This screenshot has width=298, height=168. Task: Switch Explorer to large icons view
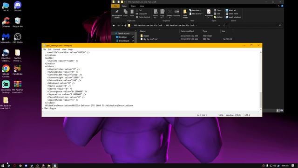point(281,111)
